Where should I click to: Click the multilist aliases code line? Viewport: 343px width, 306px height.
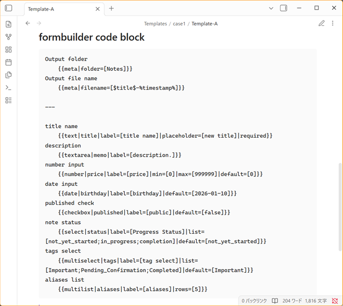[x=132, y=289]
